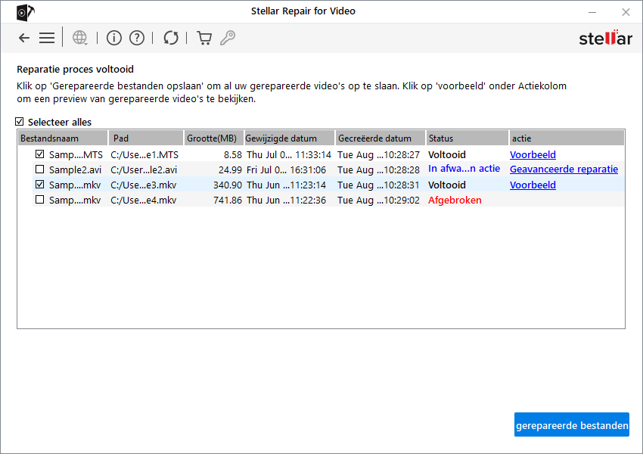Screen dimensions: 643x454
Task: Click the path C:/Use...e1.MTS
Action: [144, 155]
